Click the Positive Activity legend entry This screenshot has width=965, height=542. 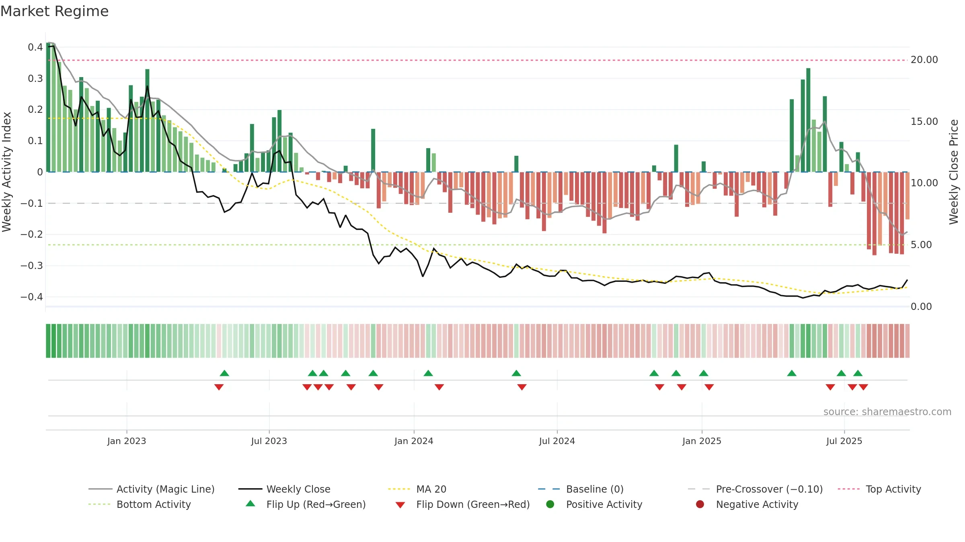click(594, 504)
